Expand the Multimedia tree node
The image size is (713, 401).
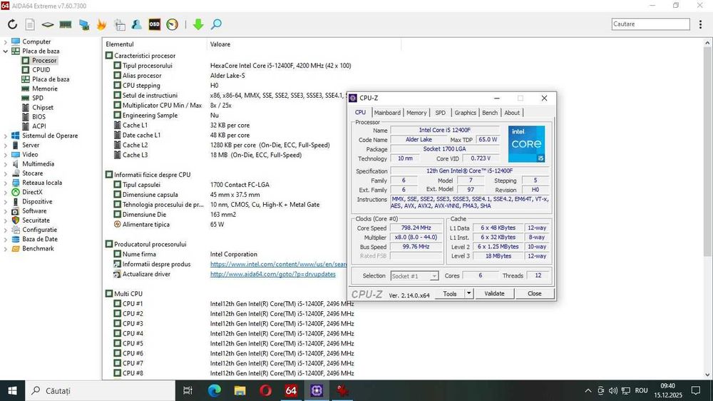(x=6, y=164)
